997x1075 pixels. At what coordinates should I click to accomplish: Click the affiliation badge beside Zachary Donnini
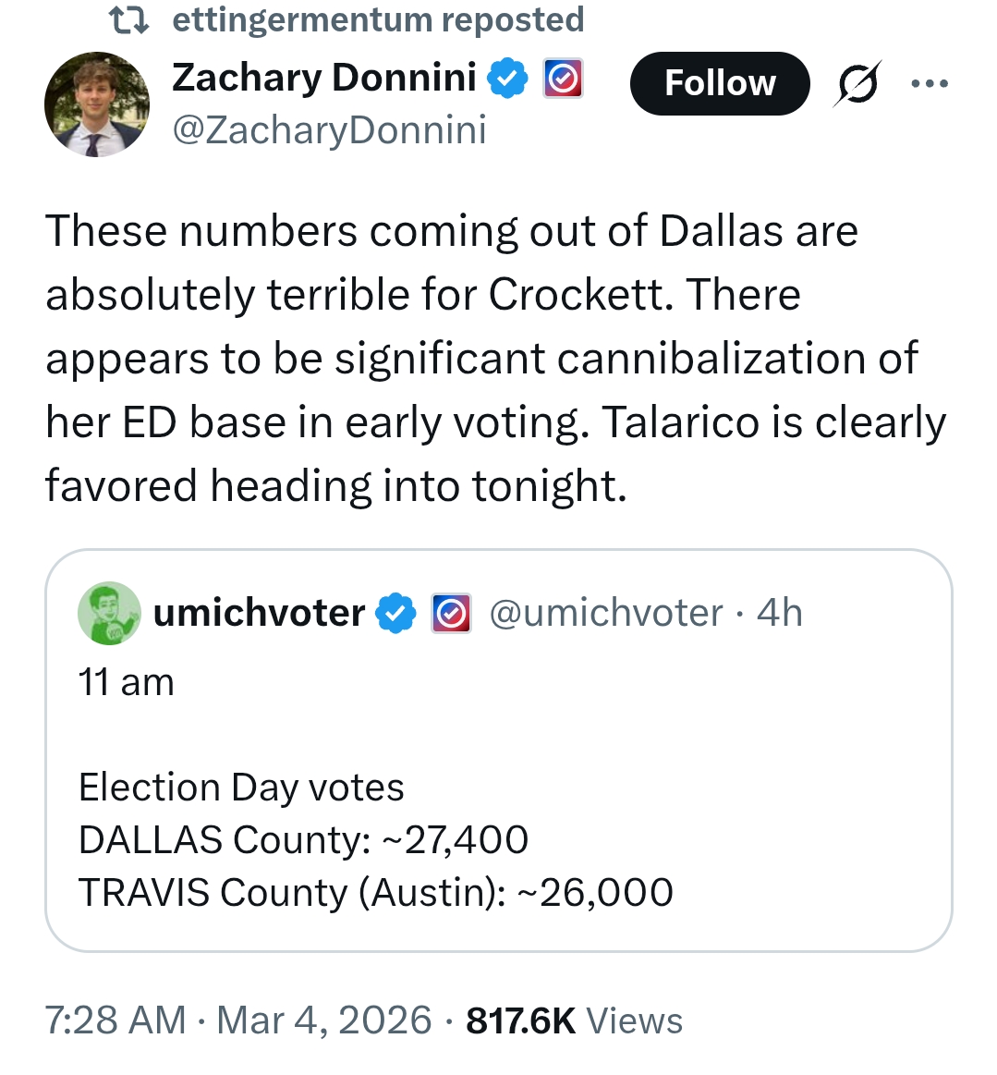[562, 79]
